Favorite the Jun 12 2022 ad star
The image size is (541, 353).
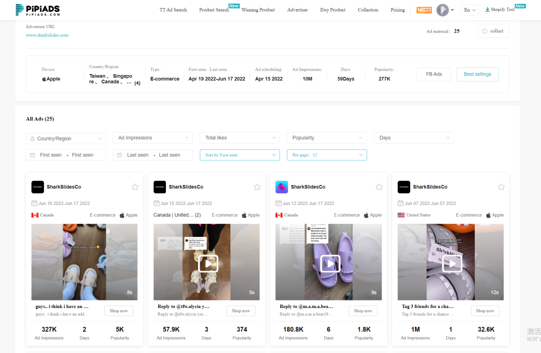pos(379,186)
